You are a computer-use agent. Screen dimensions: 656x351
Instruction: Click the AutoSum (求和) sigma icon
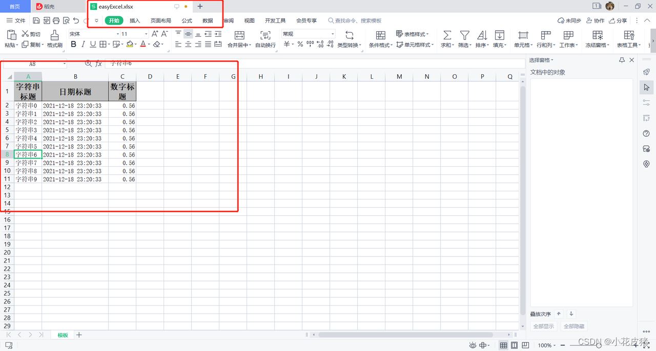click(447, 35)
